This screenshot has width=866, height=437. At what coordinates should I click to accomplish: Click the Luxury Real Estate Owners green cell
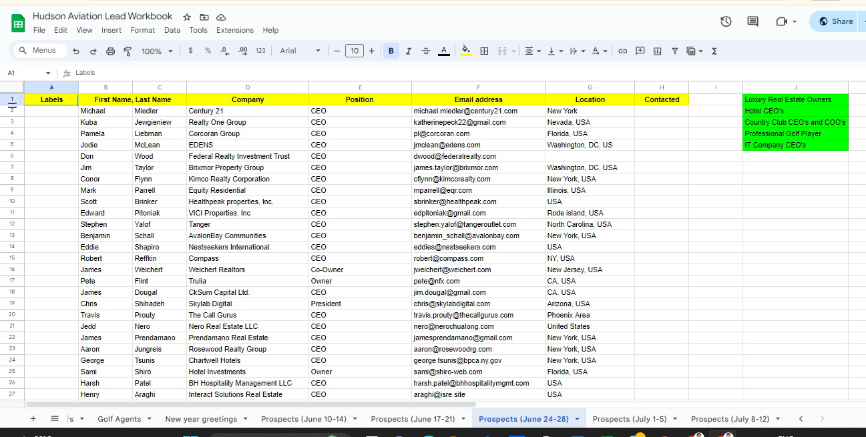[795, 99]
